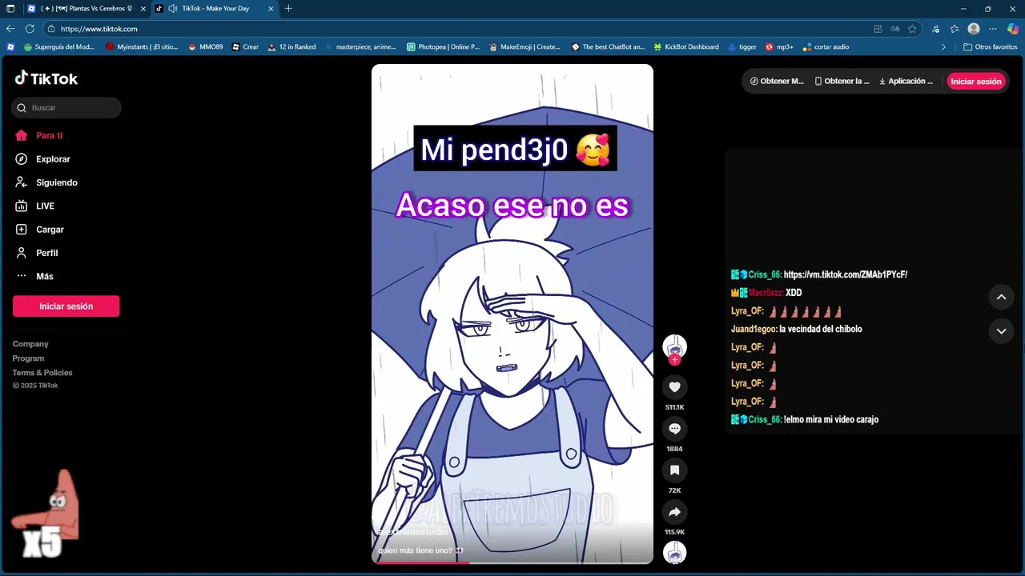This screenshot has height=576, width=1025.
Task: Open the MMO89 bookmark
Action: tap(206, 47)
